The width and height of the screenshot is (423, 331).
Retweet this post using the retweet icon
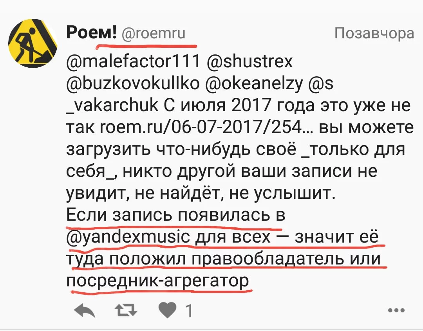coord(127,311)
